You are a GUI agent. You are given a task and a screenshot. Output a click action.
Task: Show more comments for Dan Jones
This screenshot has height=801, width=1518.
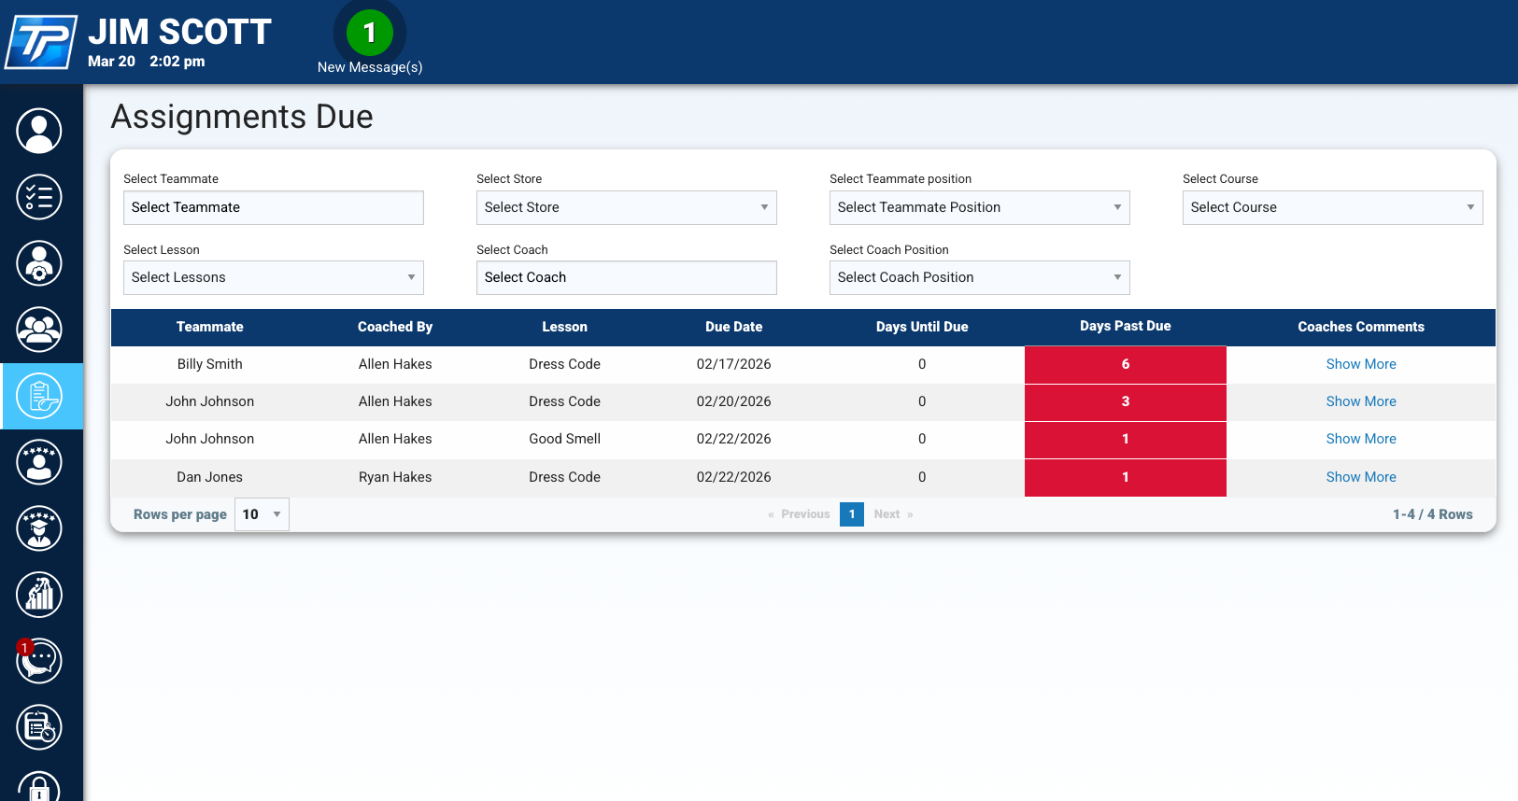click(1361, 477)
